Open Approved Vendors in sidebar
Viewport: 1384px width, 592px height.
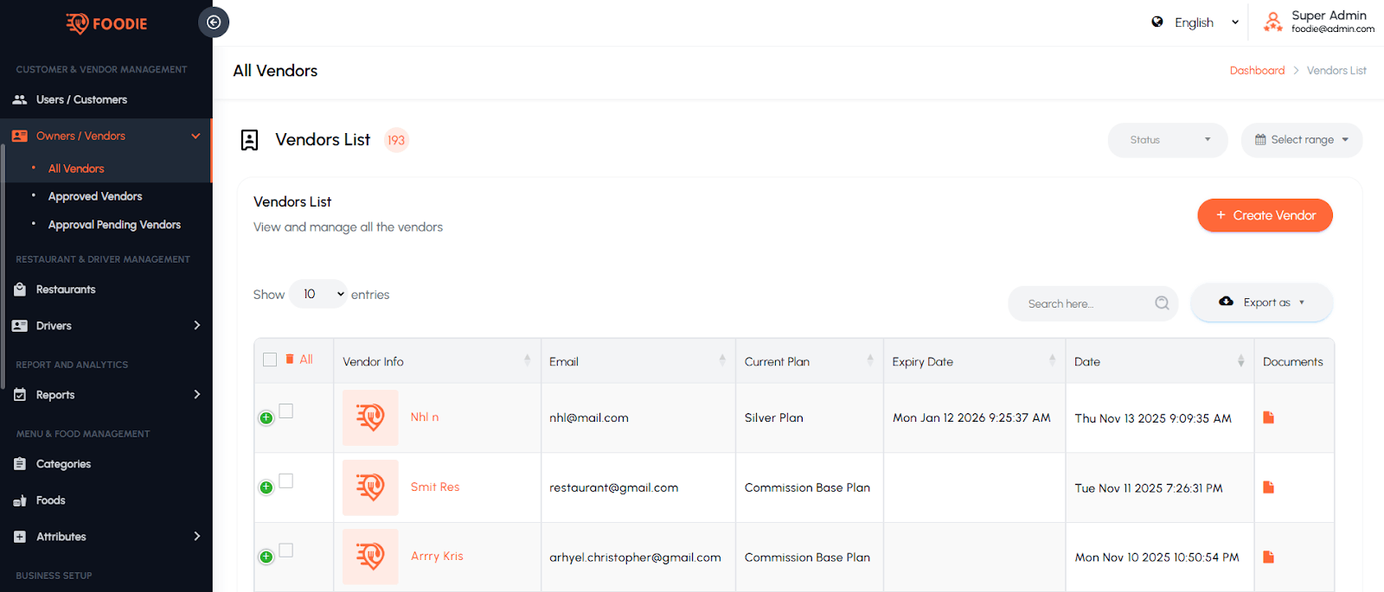click(95, 196)
